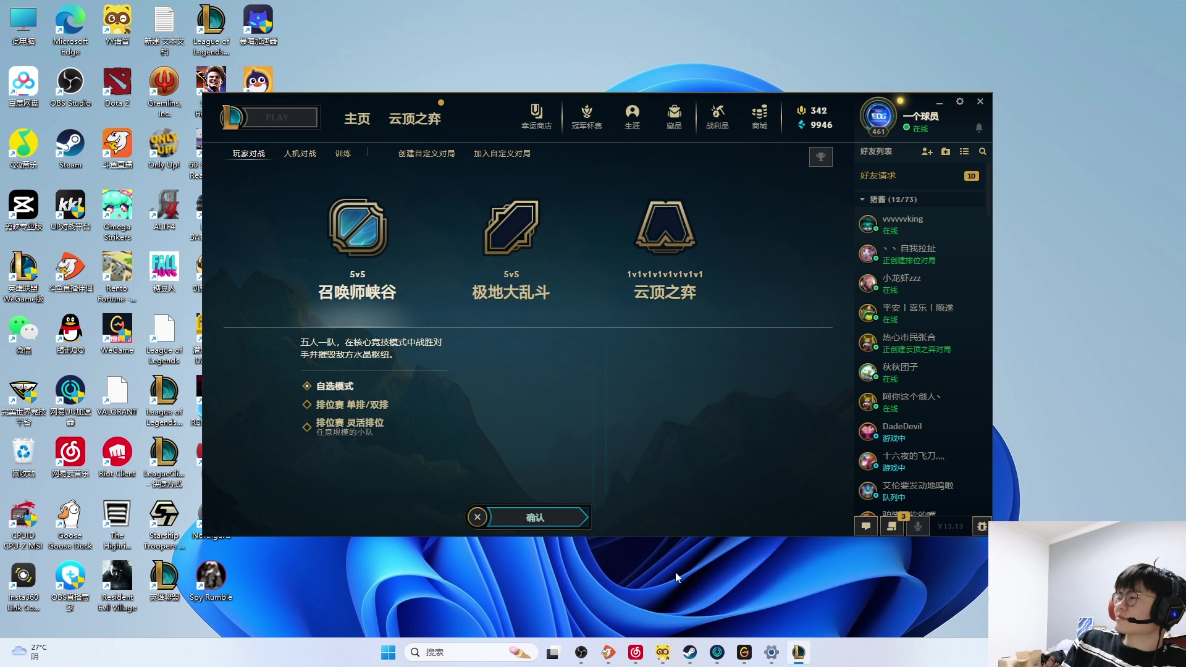The width and height of the screenshot is (1186, 667).
Task: Toggle the voice microphone icon
Action: 918,526
